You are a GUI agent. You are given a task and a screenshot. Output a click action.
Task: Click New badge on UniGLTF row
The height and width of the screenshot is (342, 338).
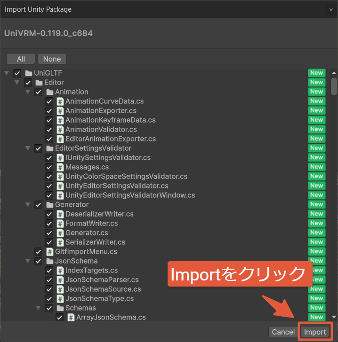pos(316,73)
